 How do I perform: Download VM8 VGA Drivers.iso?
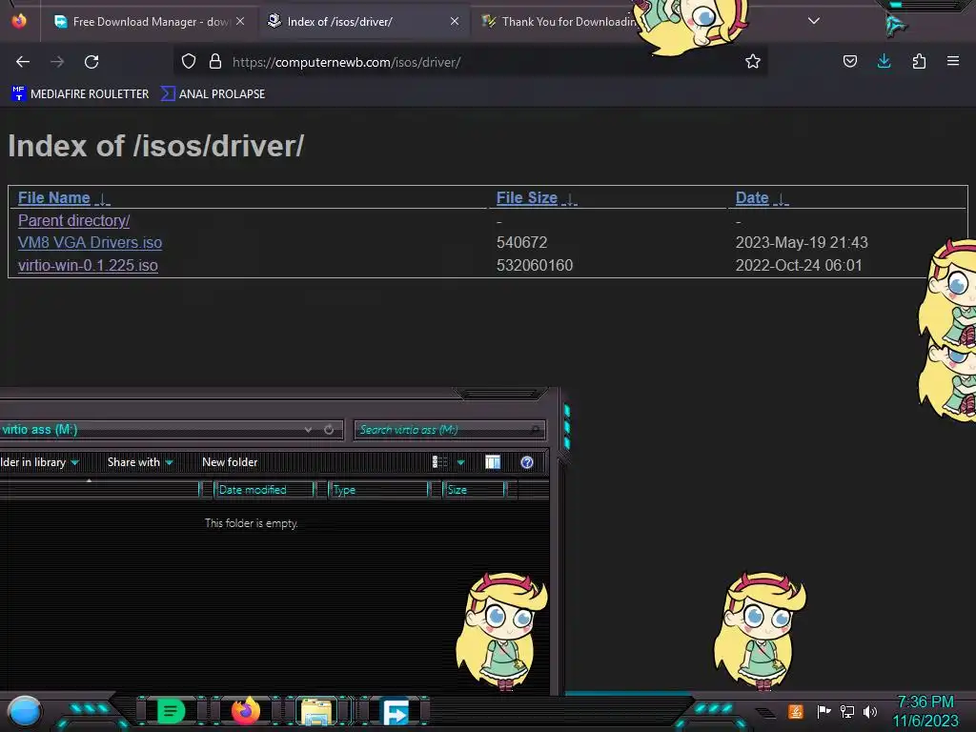click(x=91, y=243)
